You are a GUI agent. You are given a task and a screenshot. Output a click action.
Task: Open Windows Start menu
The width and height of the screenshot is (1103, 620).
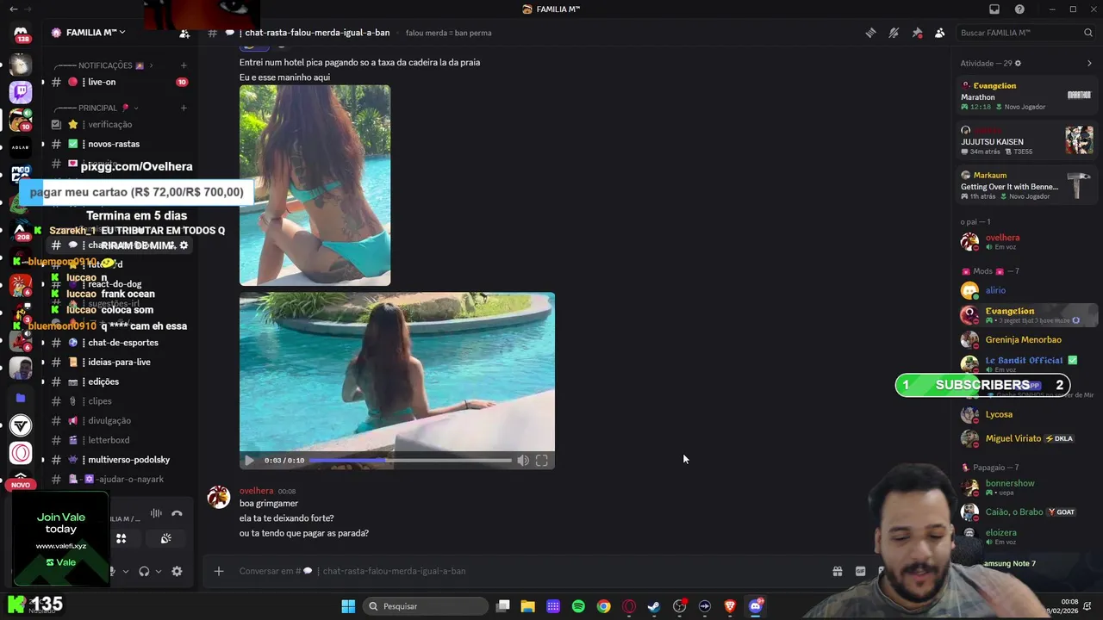point(348,606)
